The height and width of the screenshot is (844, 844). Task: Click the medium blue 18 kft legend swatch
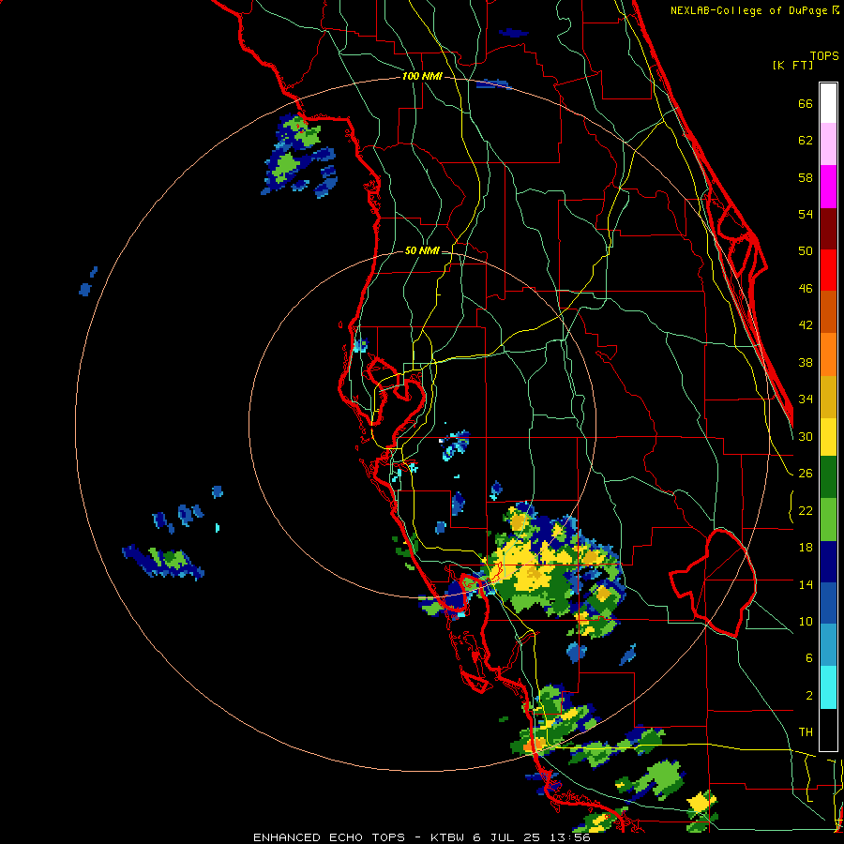tap(828, 603)
